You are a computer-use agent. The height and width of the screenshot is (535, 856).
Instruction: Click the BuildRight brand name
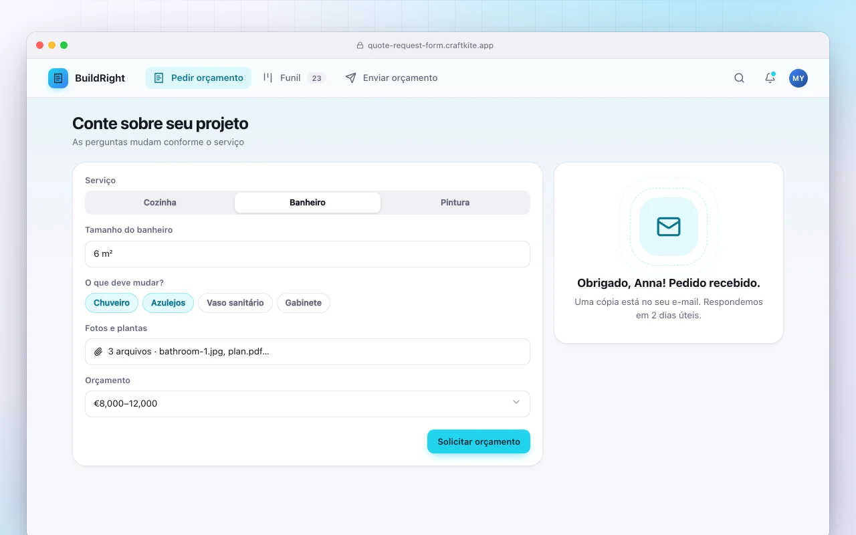(x=100, y=78)
